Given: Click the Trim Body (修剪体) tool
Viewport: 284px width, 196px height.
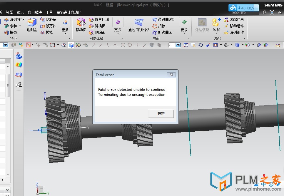Looking at the screenshot, I should [x=48, y=26].
